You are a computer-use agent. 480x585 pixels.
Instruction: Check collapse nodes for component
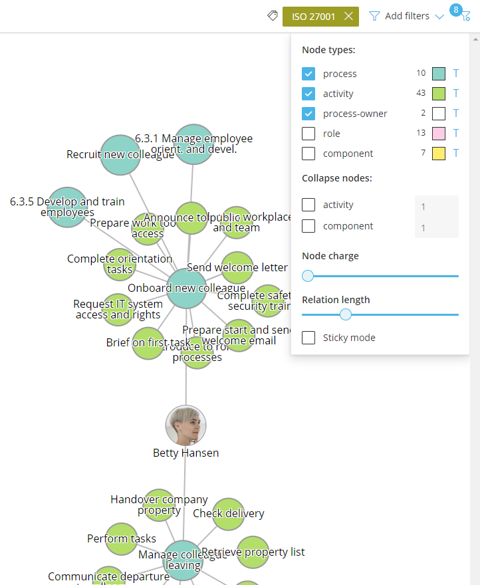pos(308,226)
